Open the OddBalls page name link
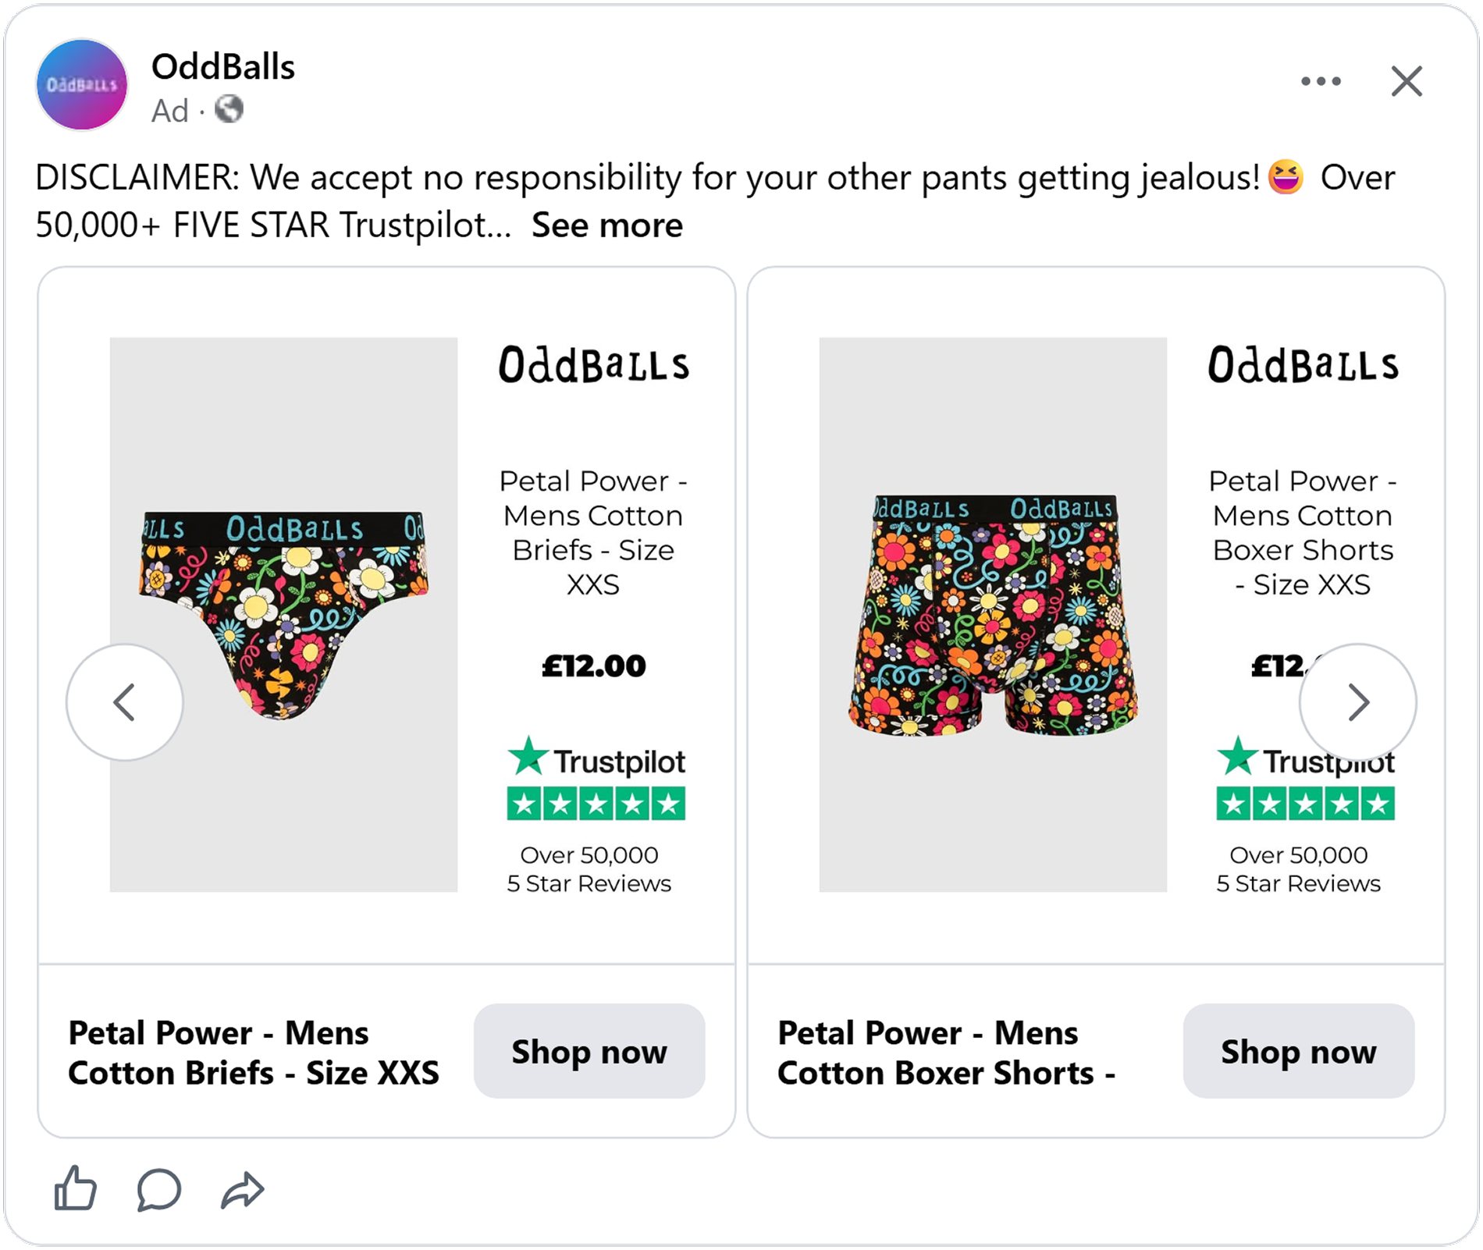Screen dimensions: 1483x1250 223,67
